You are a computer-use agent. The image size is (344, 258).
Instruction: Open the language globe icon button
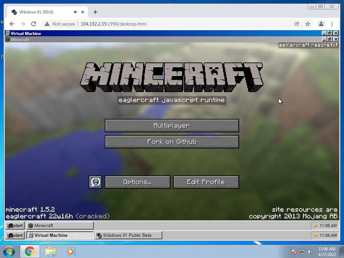(x=95, y=182)
